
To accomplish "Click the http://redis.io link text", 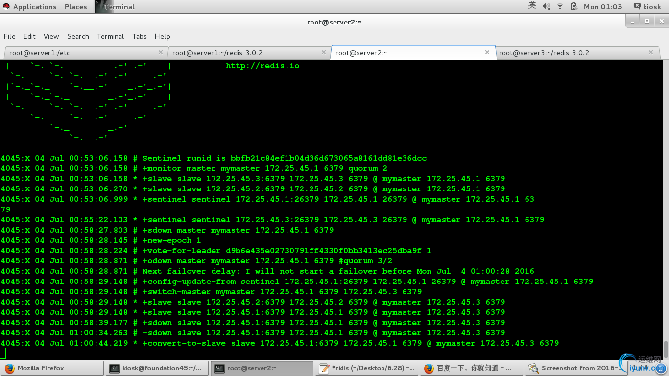I will pos(263,66).
